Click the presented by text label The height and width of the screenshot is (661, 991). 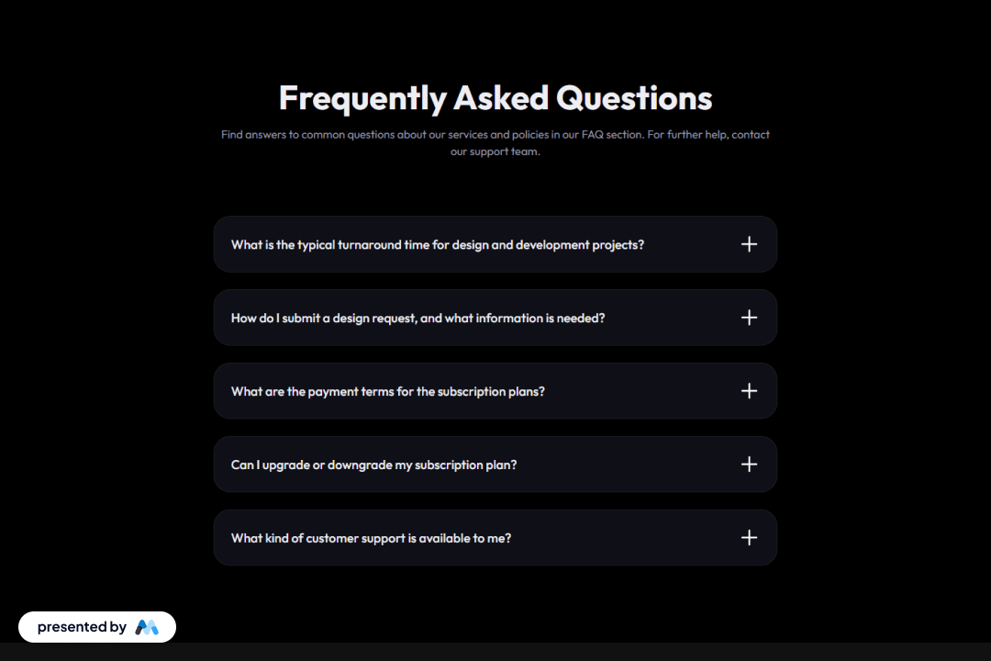tap(82, 626)
